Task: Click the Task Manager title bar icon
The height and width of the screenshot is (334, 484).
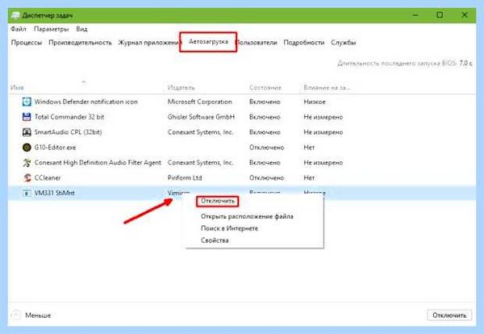Action: pos(15,15)
